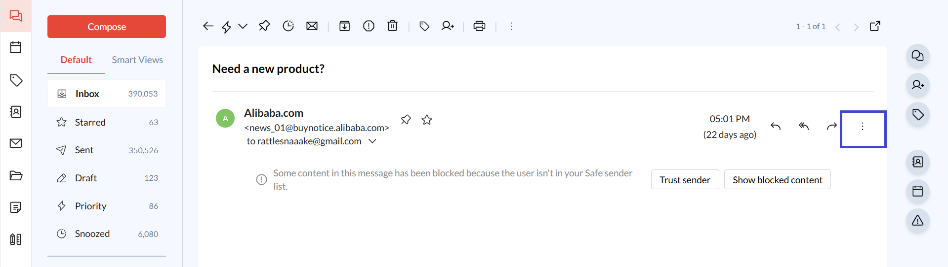Open message in new window

[x=875, y=26]
